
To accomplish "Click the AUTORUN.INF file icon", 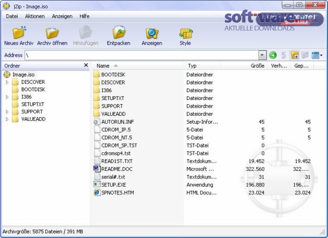I will [96, 122].
